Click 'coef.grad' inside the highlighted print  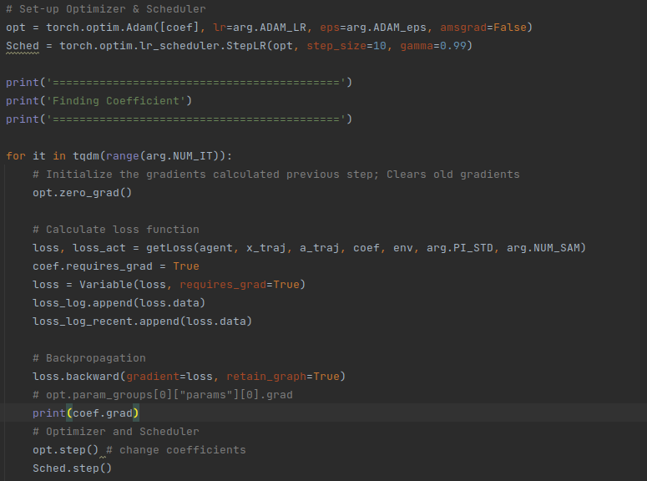point(103,413)
